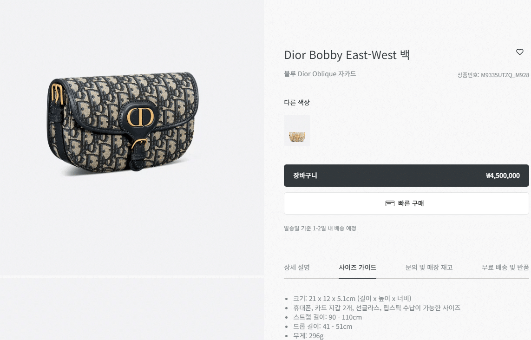
Task: Choose the gold color variant swatch
Action: 297,131
